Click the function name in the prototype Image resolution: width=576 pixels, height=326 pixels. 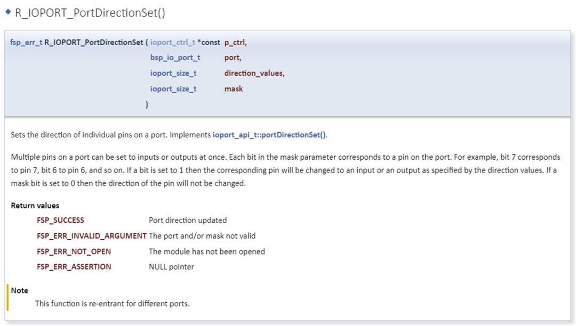(x=94, y=42)
